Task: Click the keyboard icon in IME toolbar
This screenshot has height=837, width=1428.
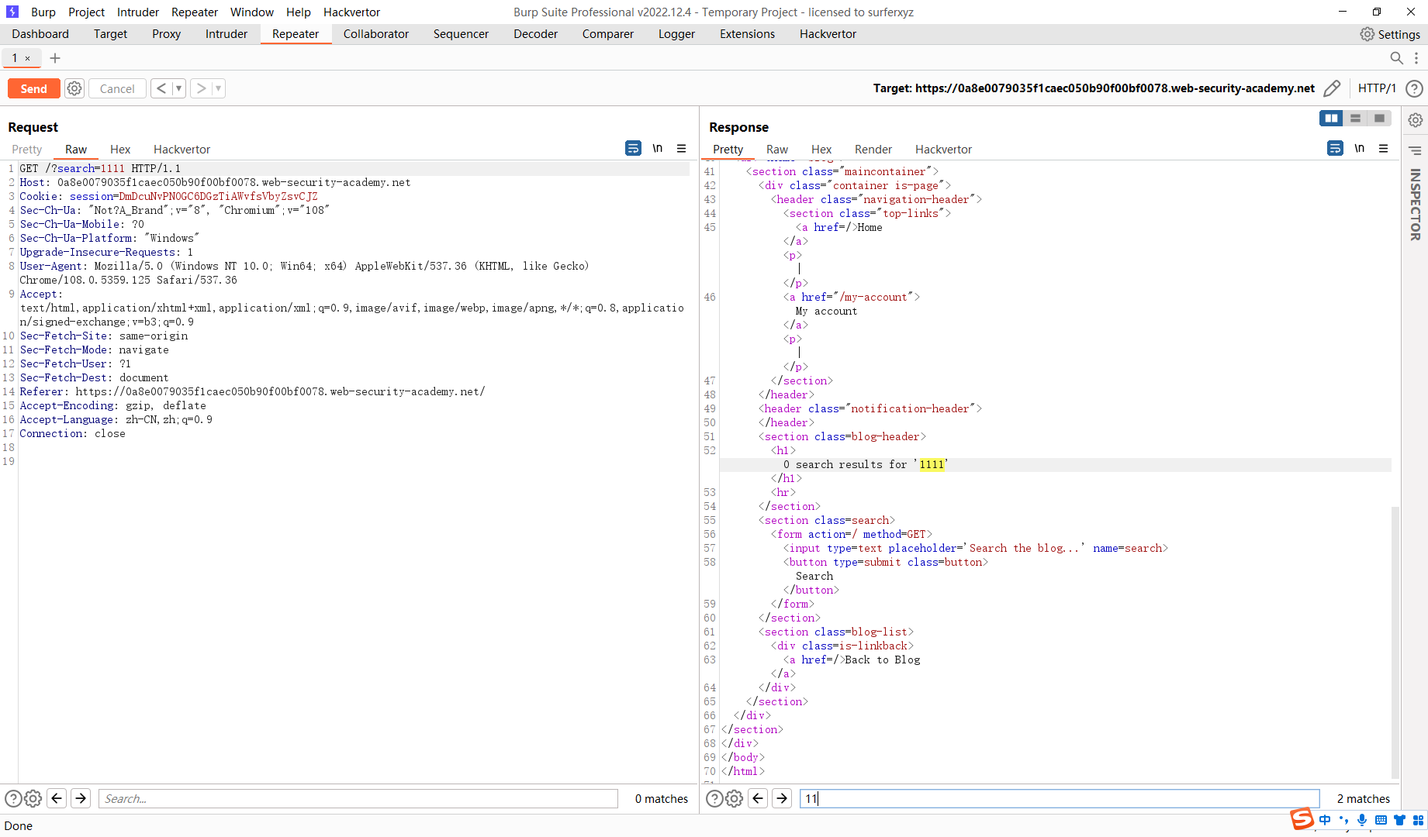Action: [x=1381, y=820]
